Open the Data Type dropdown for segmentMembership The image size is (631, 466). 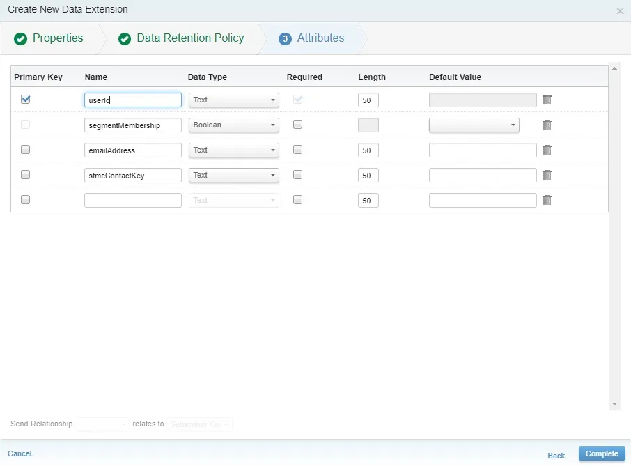233,125
